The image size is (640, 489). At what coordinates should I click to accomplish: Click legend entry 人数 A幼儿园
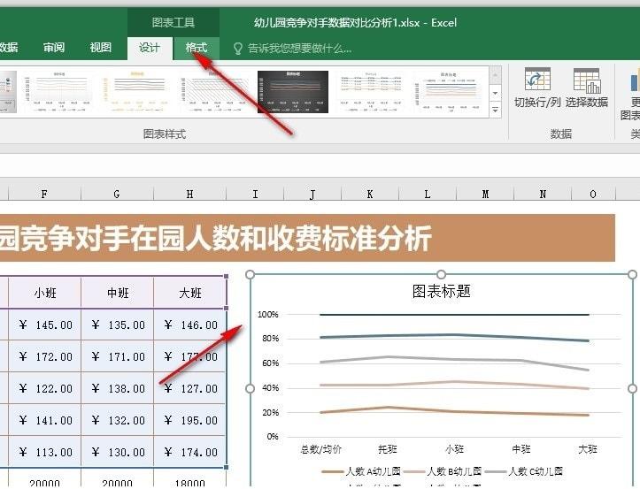pos(361,471)
